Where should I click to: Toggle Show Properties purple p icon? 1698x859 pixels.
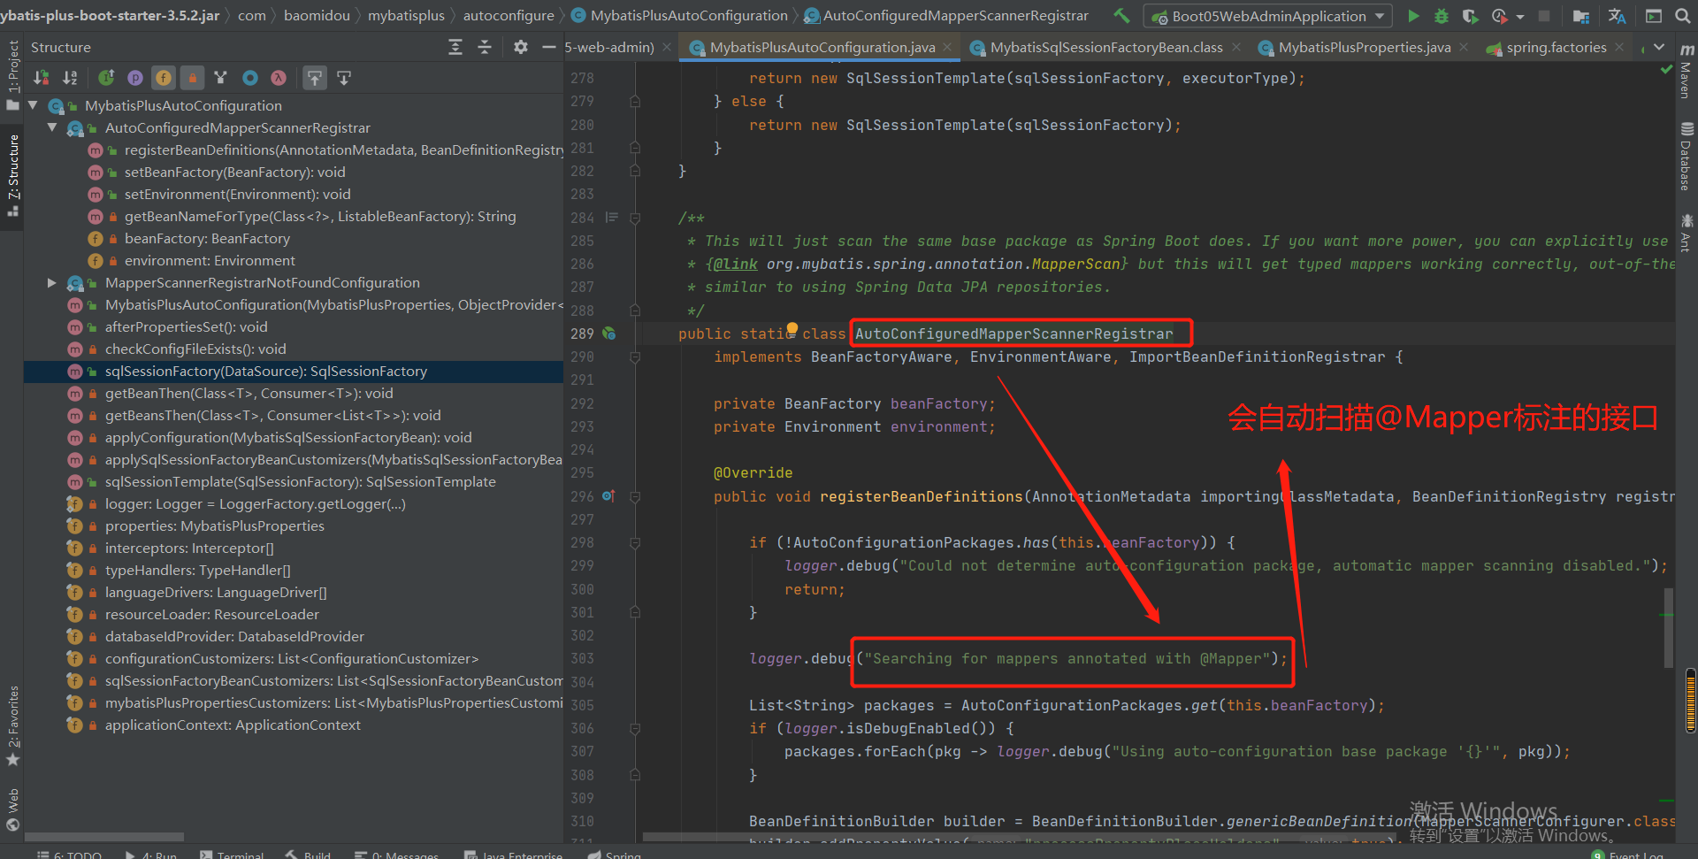click(x=134, y=78)
